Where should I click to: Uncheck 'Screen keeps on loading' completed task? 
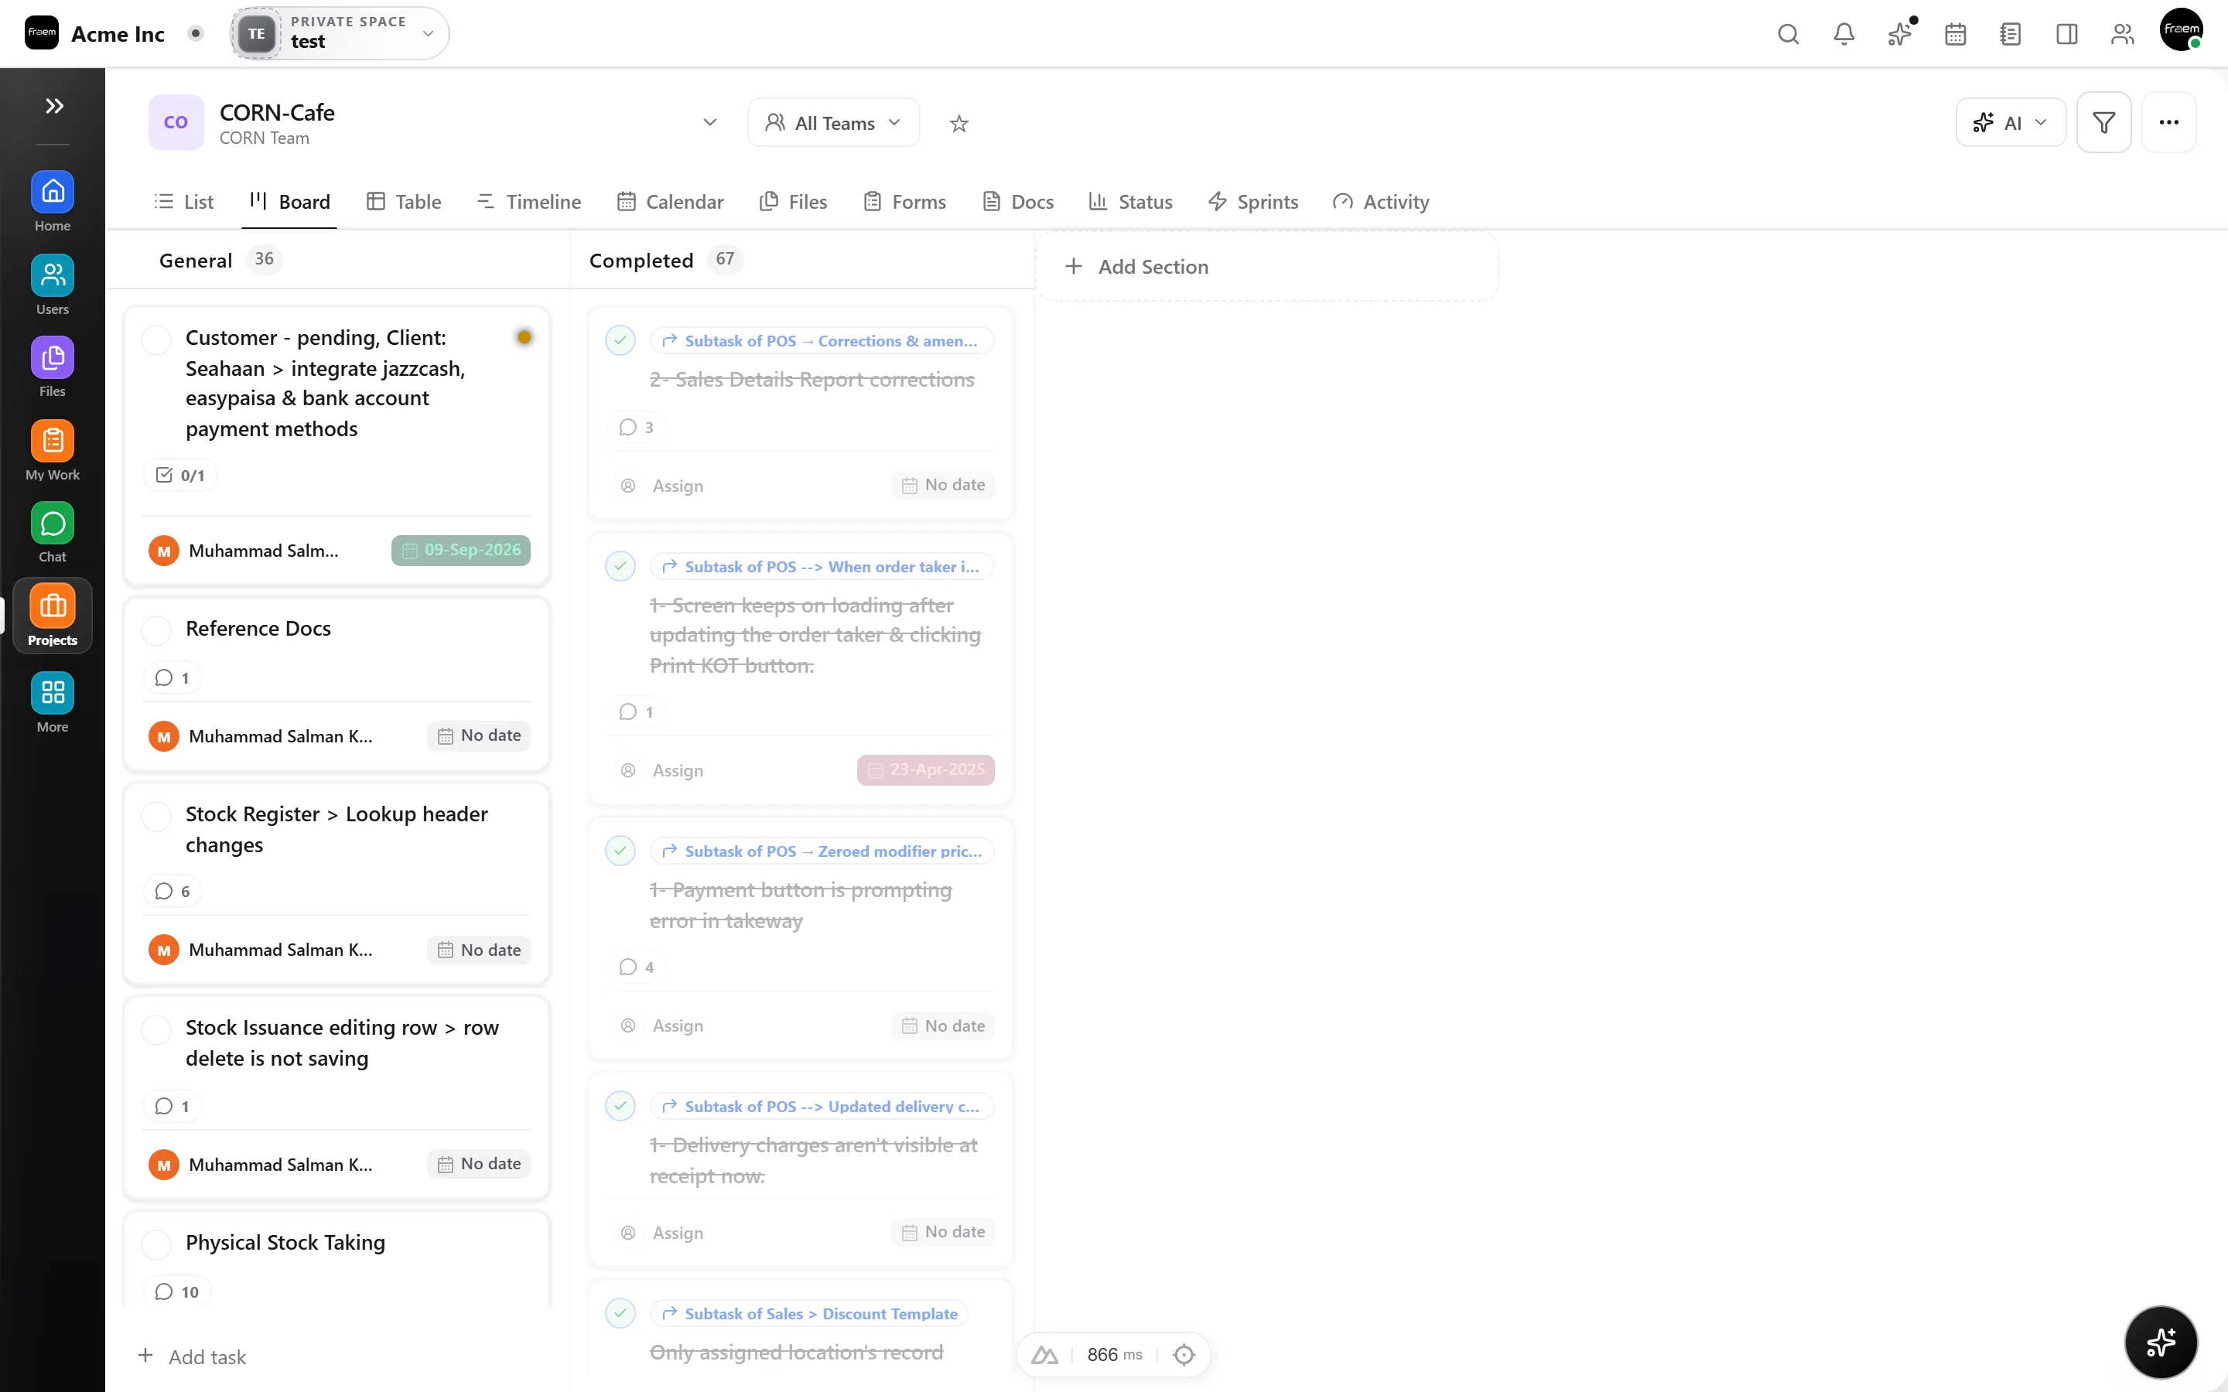(x=620, y=566)
